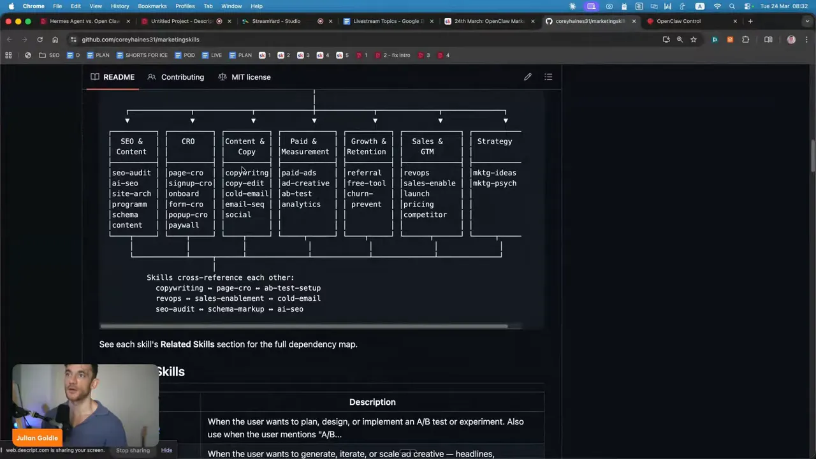
Task: Open the README outline list icon
Action: (548, 77)
